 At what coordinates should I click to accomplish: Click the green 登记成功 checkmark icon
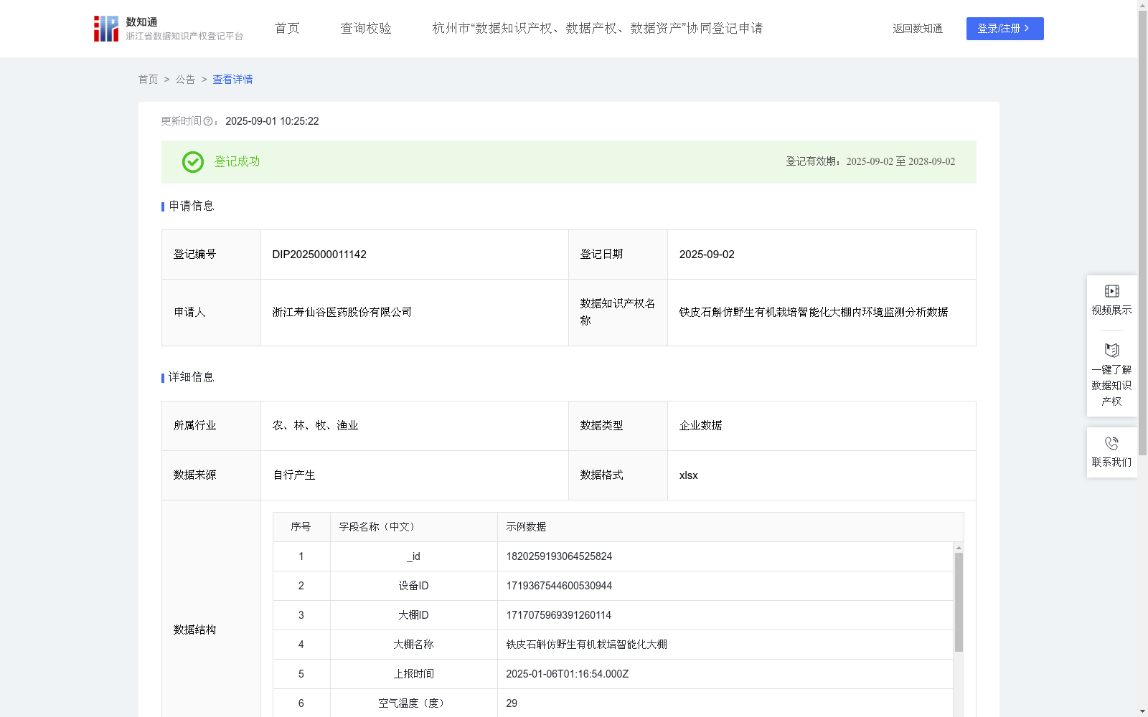[192, 162]
